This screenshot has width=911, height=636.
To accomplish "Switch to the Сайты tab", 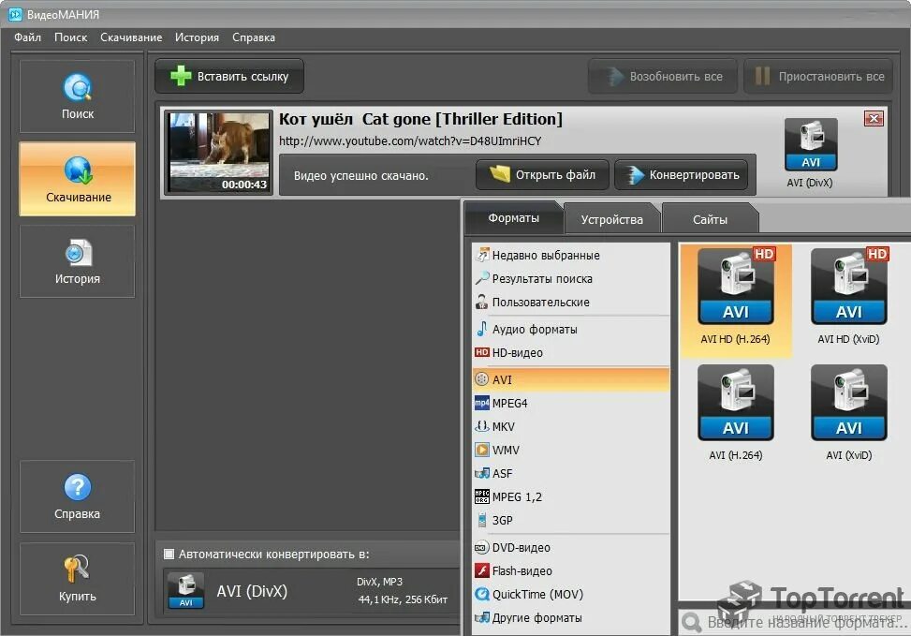I will [710, 220].
